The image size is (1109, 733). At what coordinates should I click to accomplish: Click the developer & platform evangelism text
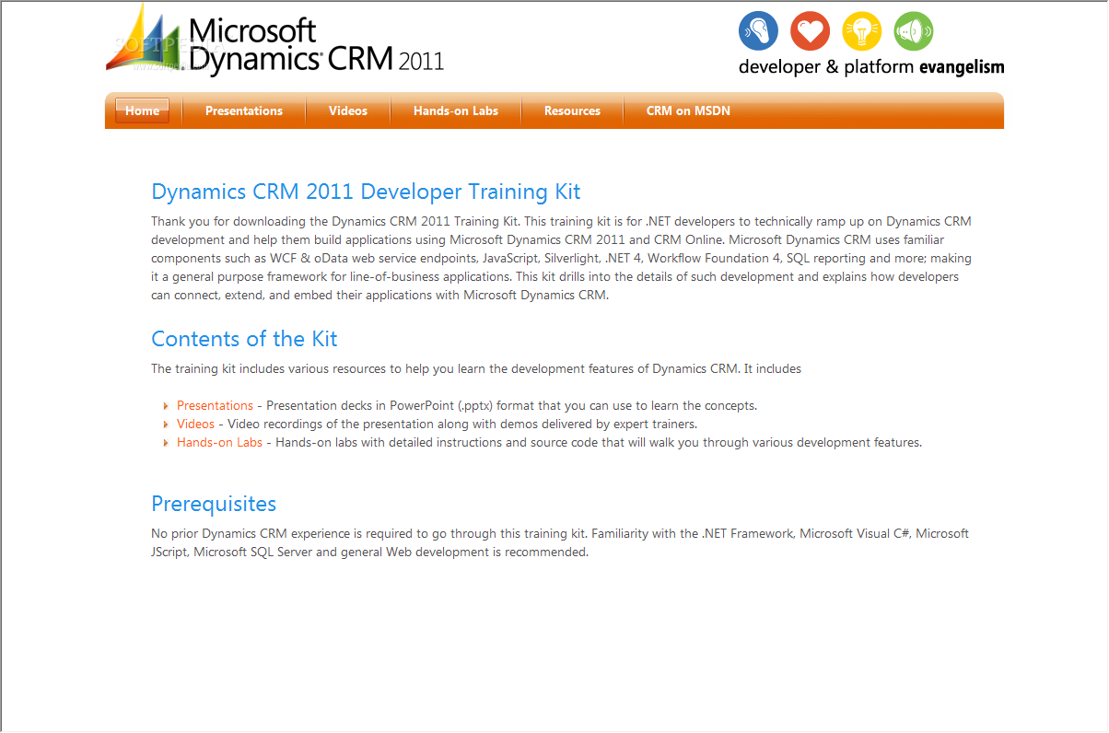(x=871, y=66)
